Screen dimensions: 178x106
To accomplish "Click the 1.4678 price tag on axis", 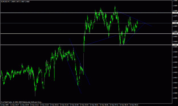I will tap(175, 13).
